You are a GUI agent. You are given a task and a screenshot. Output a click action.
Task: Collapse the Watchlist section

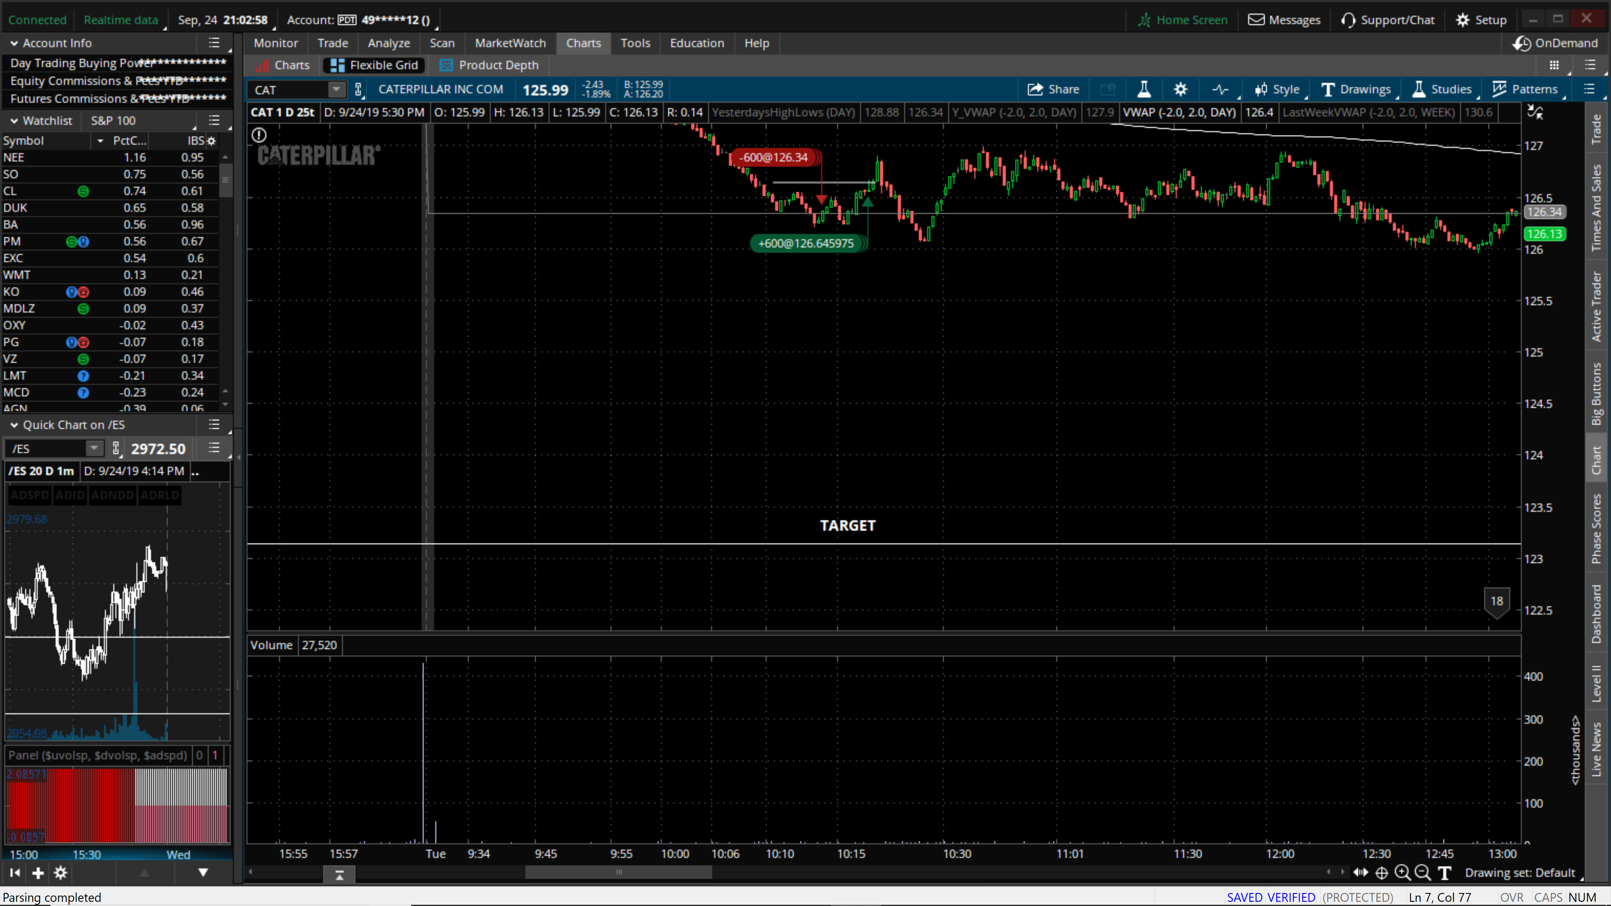pyautogui.click(x=14, y=121)
